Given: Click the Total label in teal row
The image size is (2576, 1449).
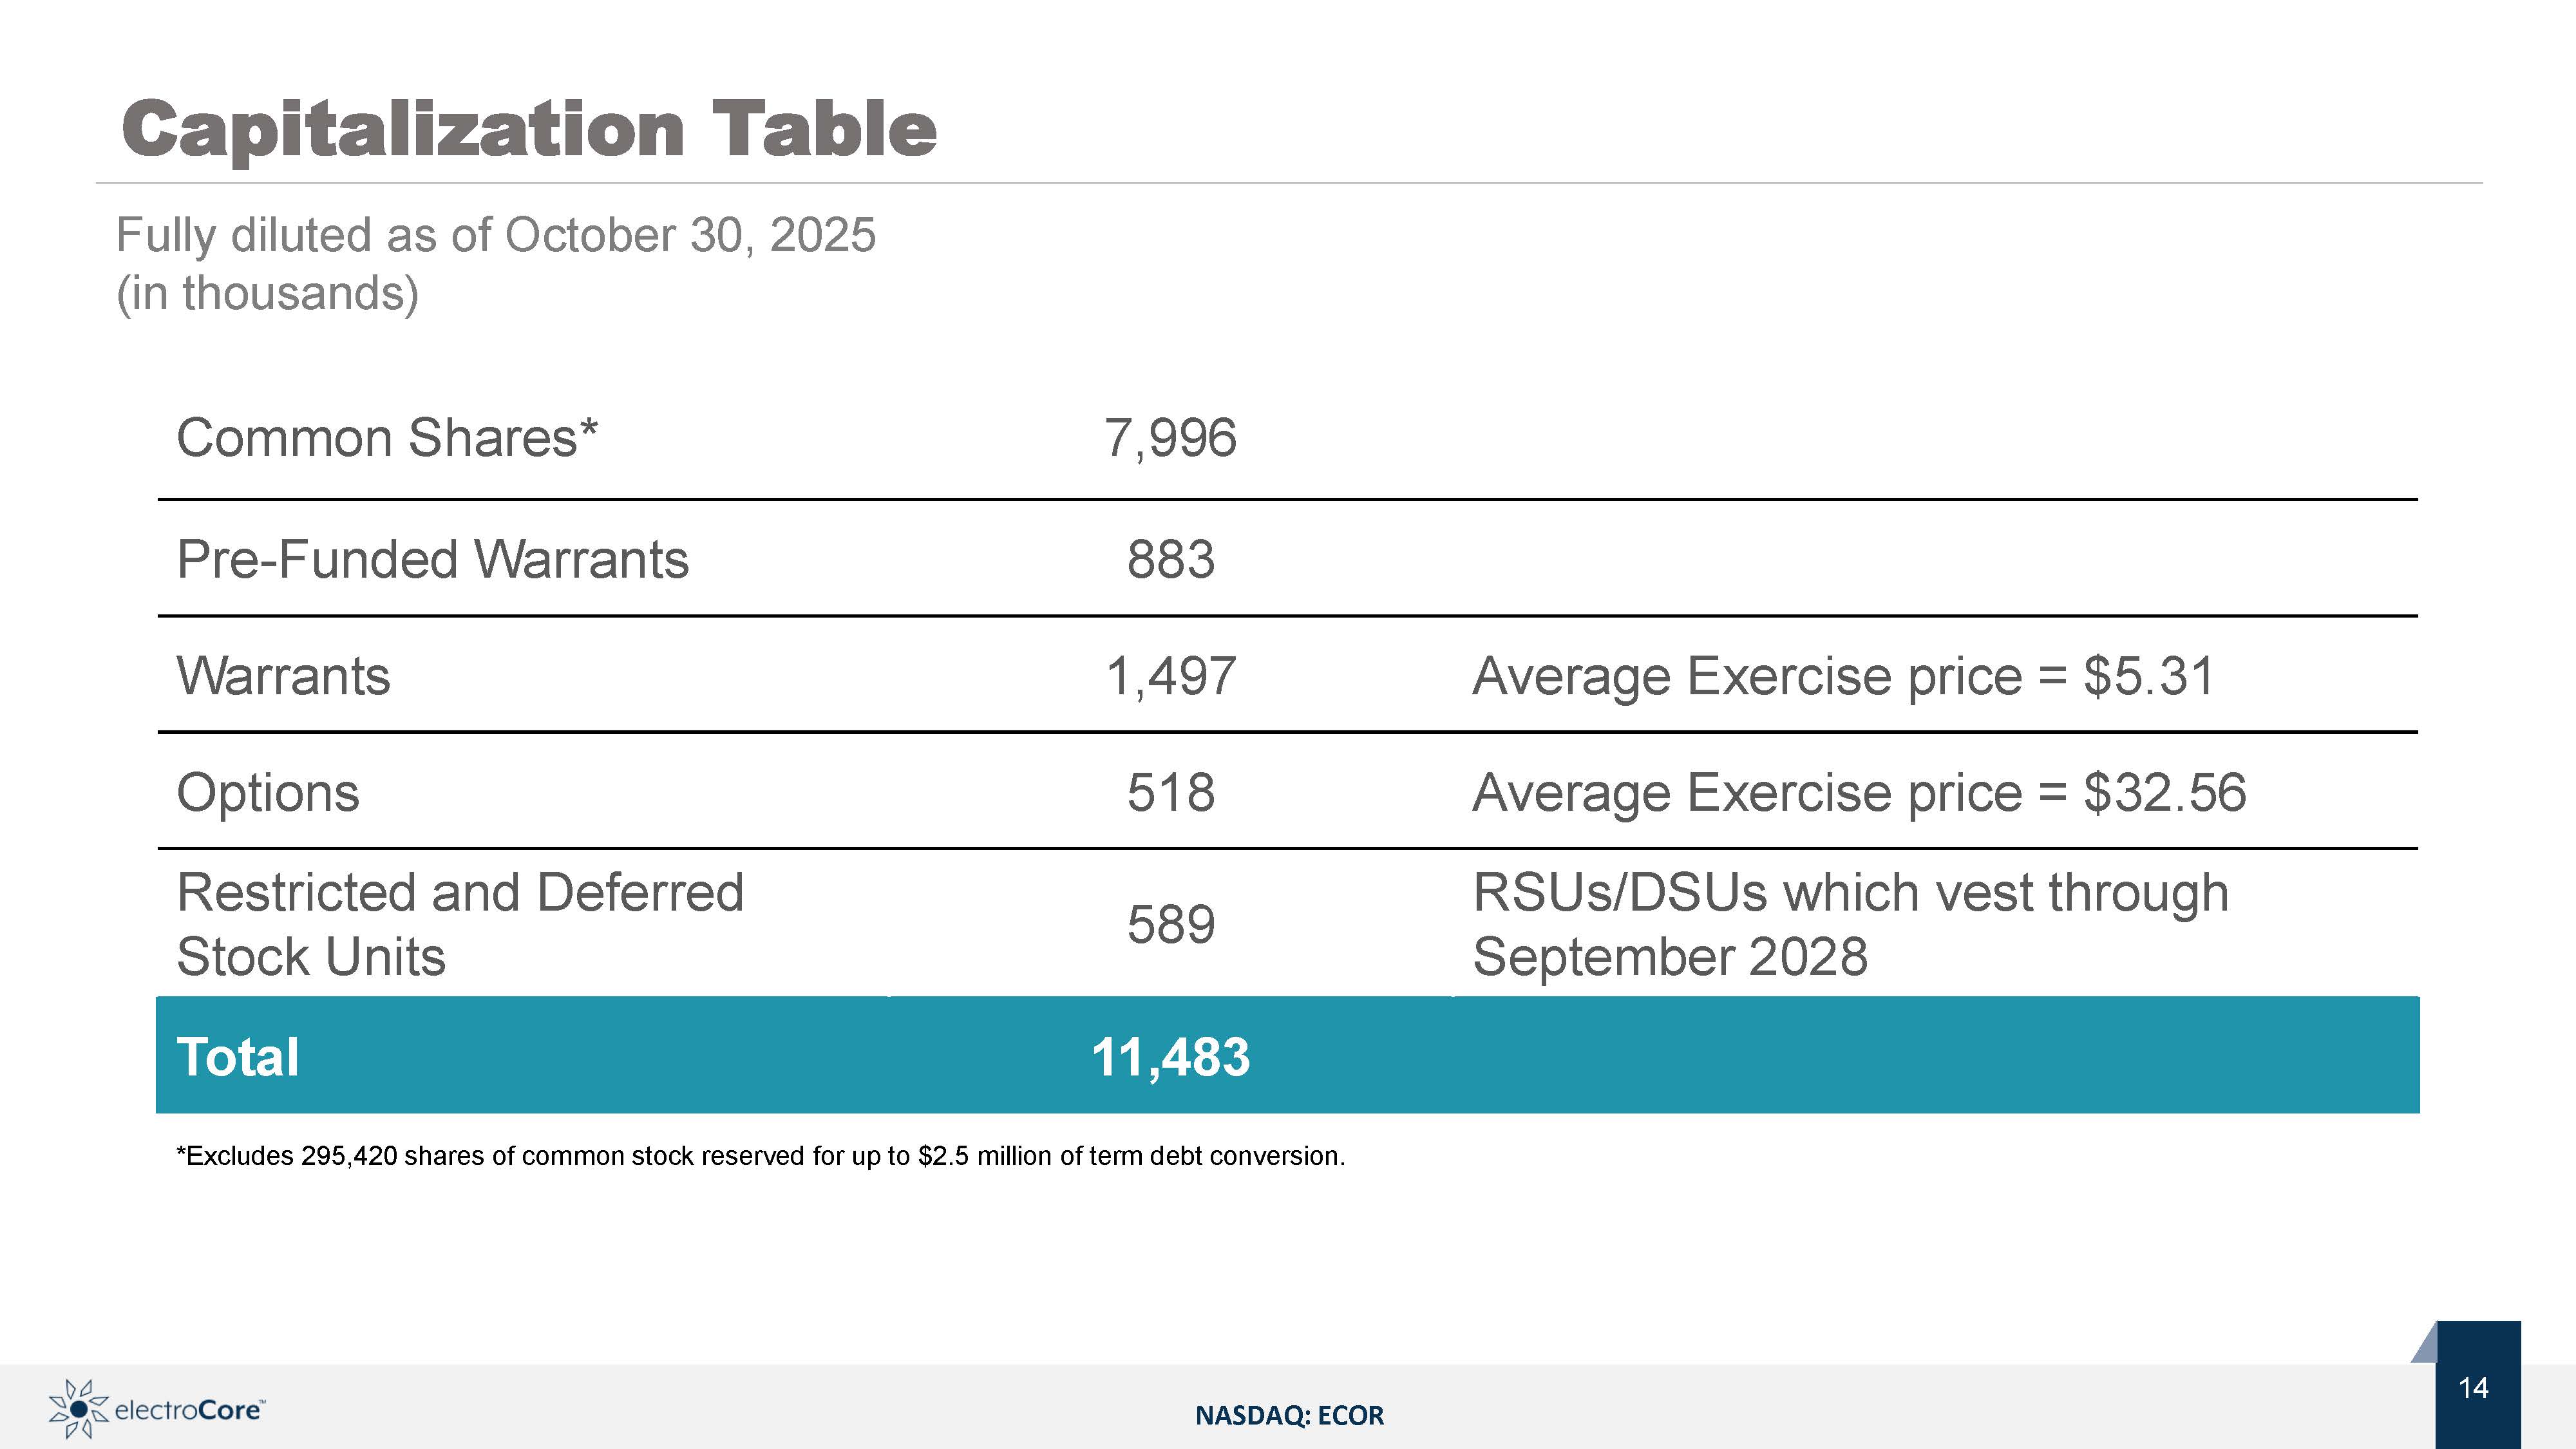Looking at the screenshot, I should pos(237,1057).
